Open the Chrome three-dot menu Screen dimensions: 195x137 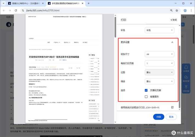point(191,11)
